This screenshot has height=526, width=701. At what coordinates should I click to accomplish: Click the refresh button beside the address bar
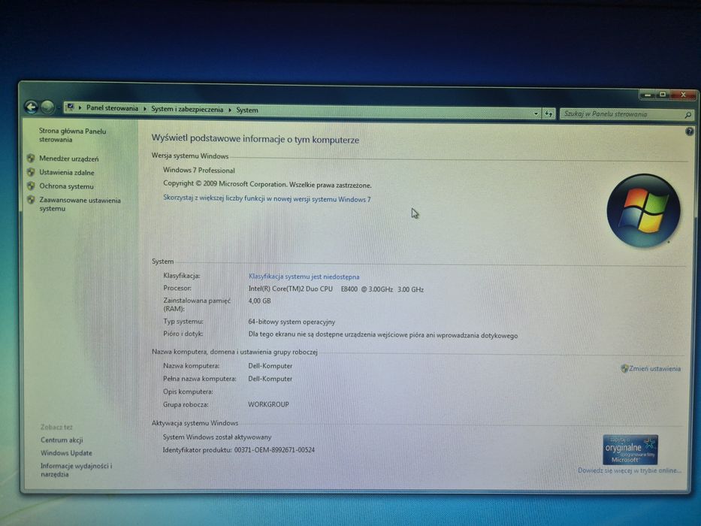coord(548,114)
